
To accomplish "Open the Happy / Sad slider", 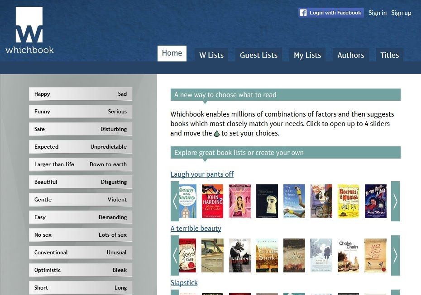I will (81, 94).
